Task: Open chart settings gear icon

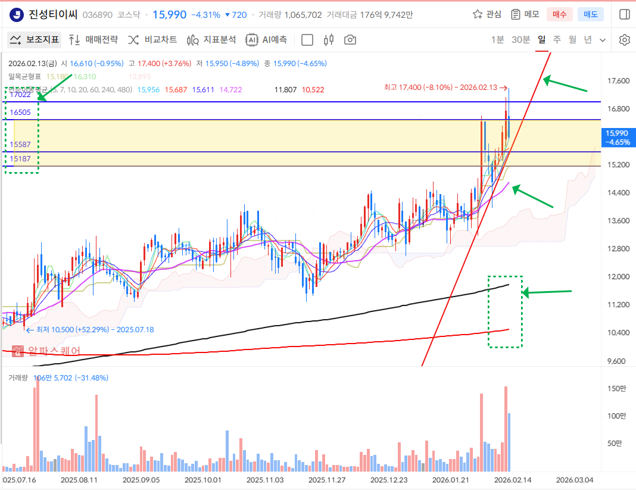Action: pos(624,40)
